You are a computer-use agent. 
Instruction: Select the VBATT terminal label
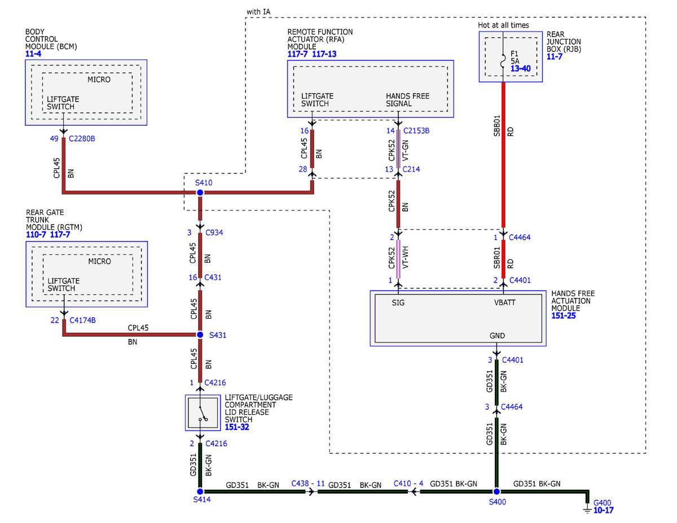(505, 302)
